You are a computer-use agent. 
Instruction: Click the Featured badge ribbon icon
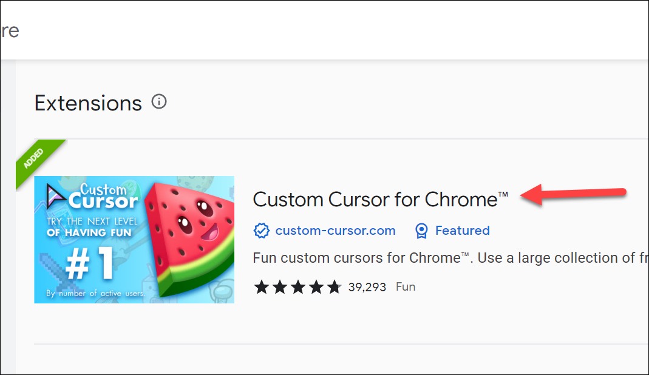point(421,231)
